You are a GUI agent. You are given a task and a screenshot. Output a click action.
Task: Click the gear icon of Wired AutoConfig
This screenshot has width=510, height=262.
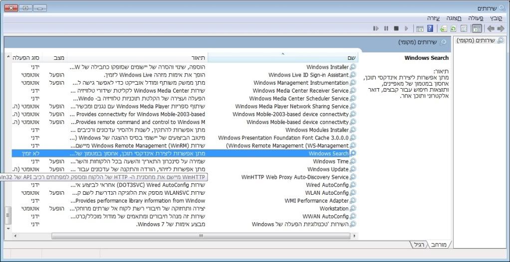click(x=353, y=185)
